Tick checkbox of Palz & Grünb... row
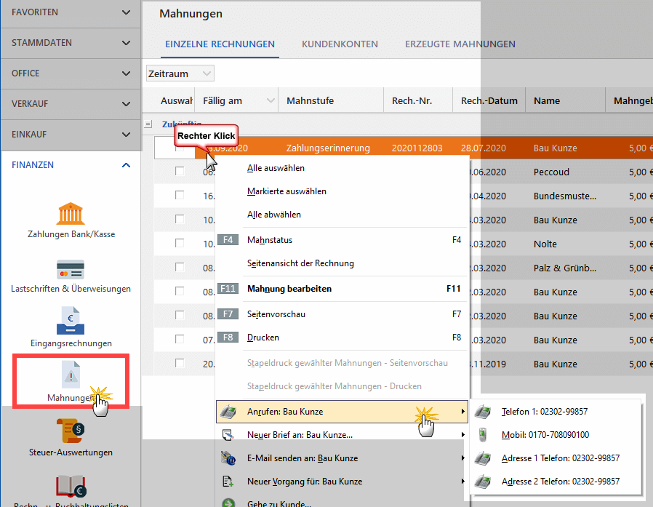The height and width of the screenshot is (507, 653). (180, 267)
